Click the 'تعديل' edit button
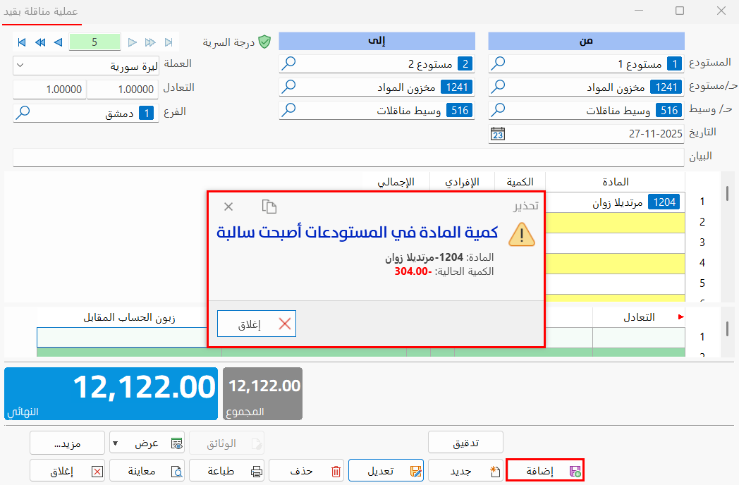This screenshot has width=739, height=485. pos(386,470)
